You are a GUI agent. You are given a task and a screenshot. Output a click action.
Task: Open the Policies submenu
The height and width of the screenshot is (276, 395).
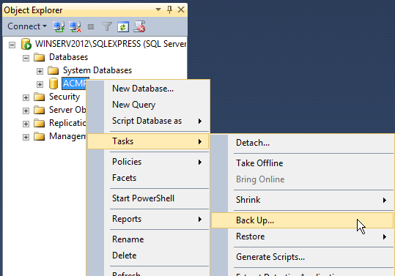[x=148, y=162]
